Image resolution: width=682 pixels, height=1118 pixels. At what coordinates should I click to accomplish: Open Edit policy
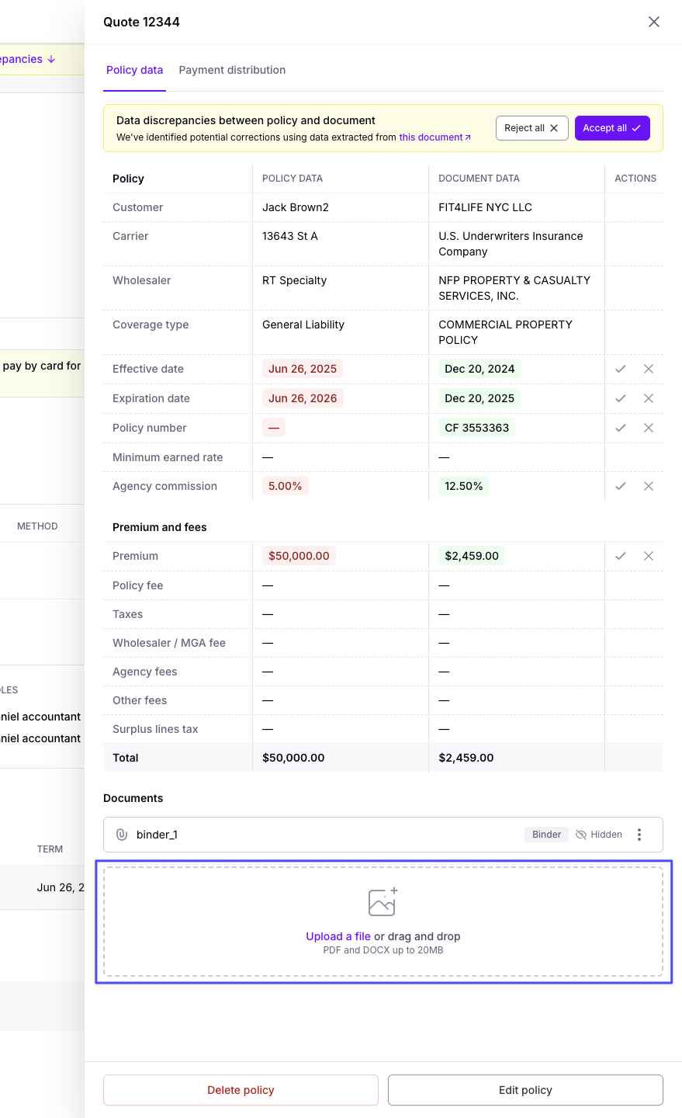[x=525, y=1090]
